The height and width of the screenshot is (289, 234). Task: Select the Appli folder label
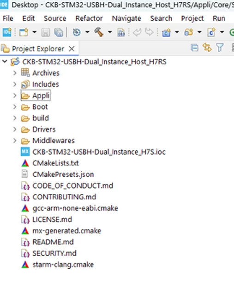pos(41,96)
